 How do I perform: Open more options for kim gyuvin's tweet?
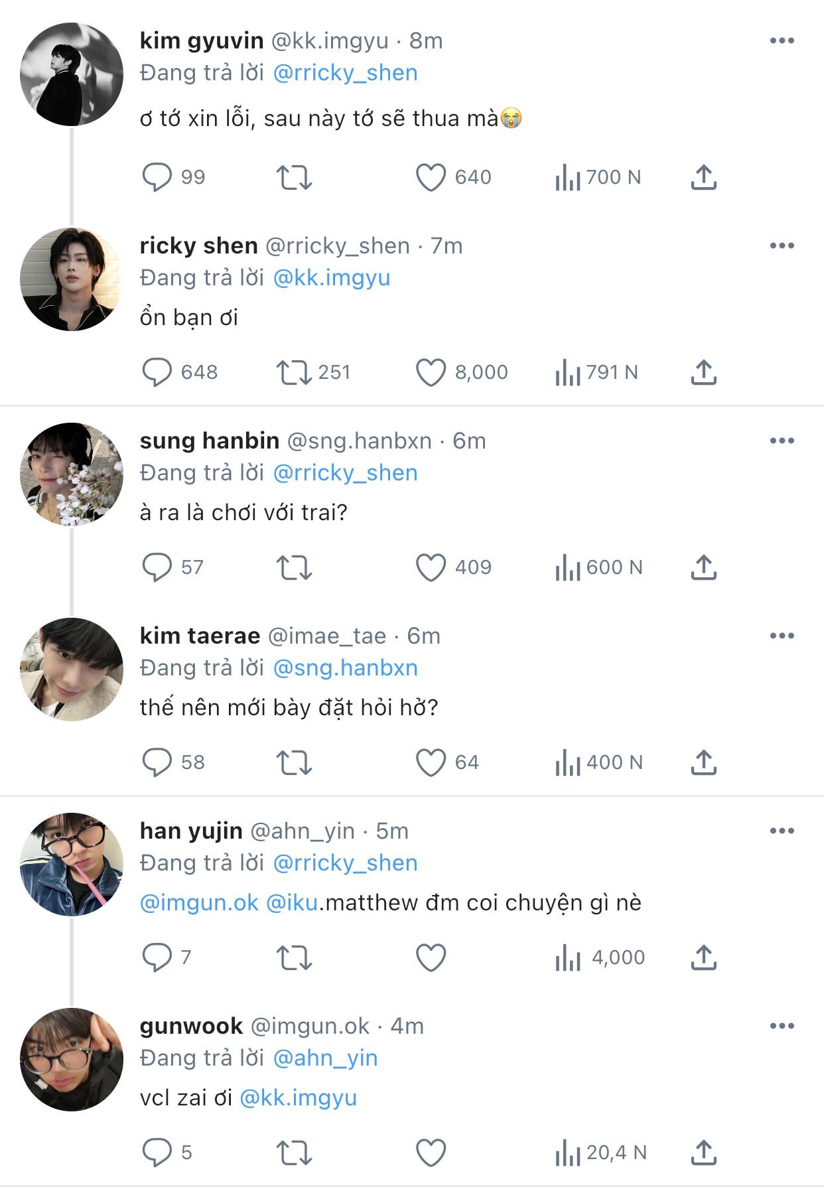click(x=782, y=40)
